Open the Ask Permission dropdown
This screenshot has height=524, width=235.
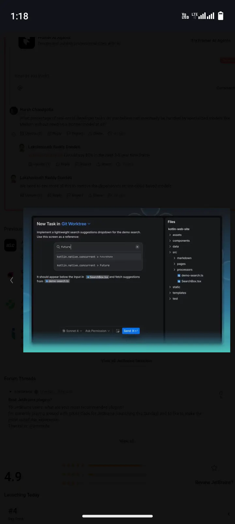97,331
